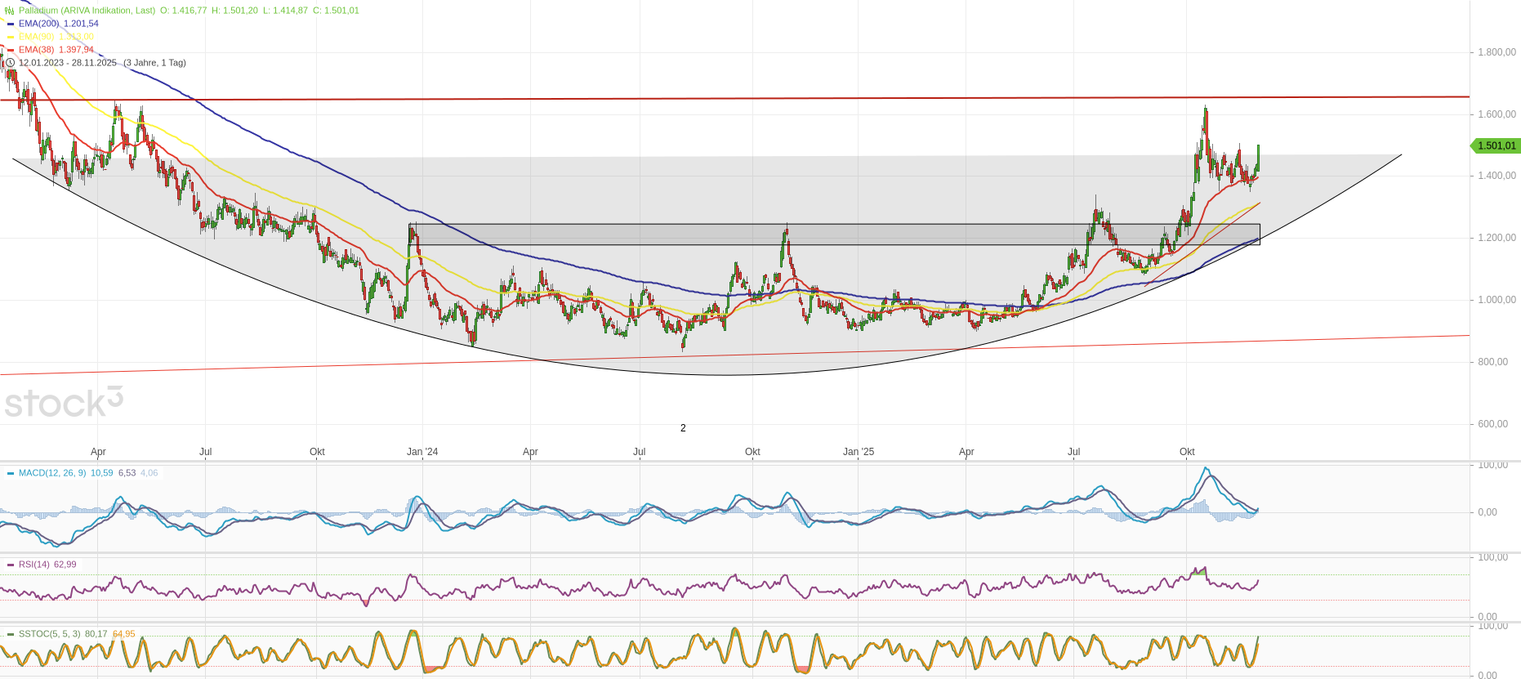Viewport: 1521px width, 679px height.
Task: Open the MACD(12, 26, 9) indicator label
Action: click(51, 473)
